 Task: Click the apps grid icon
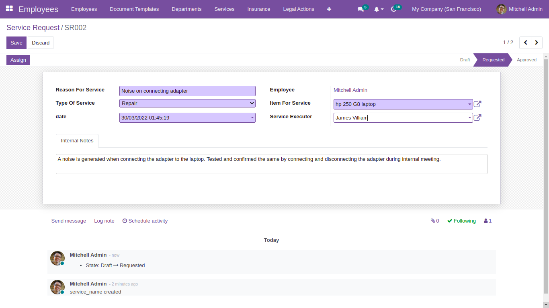(x=9, y=9)
